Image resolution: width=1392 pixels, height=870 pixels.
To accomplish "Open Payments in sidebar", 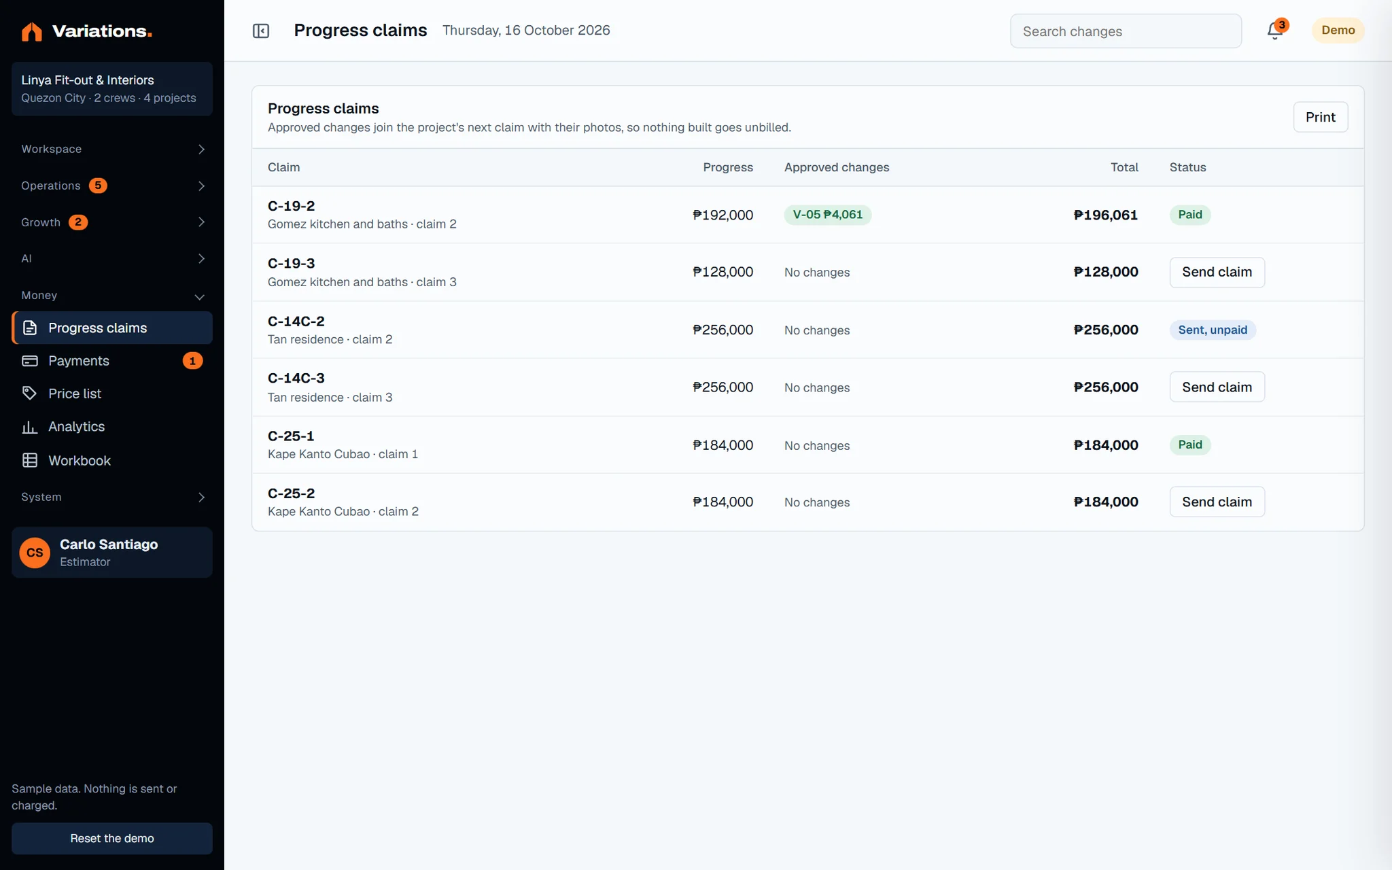I will [x=112, y=361].
